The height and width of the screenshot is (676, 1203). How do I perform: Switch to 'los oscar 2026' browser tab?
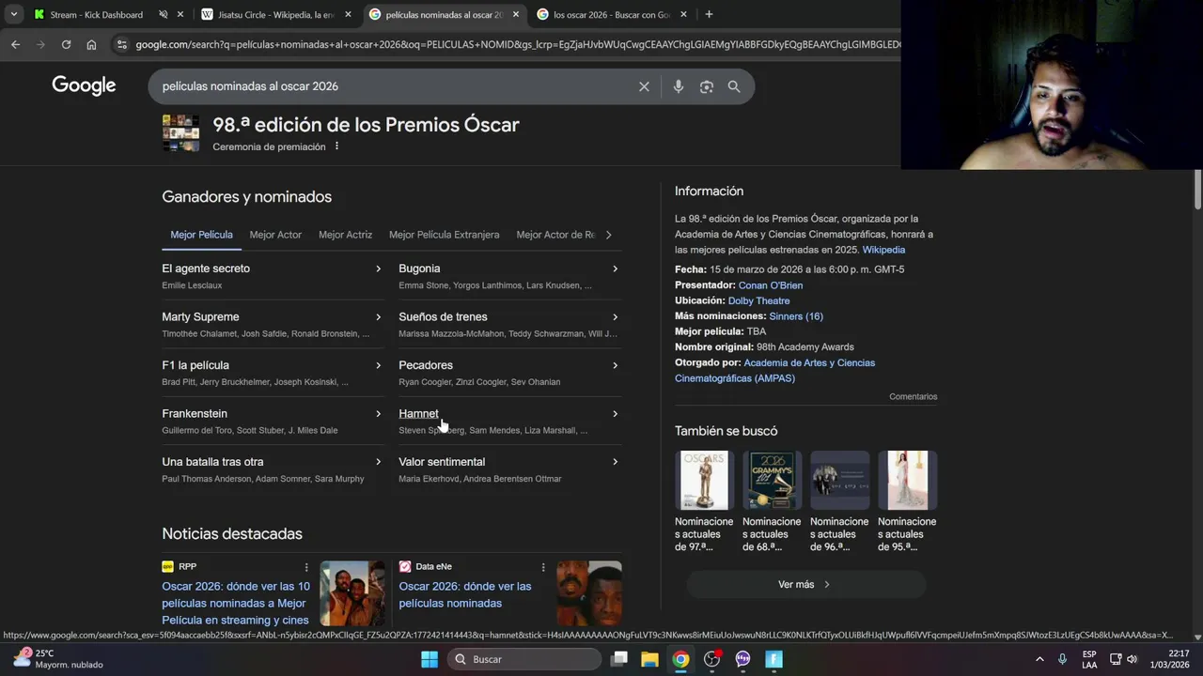coord(612,14)
